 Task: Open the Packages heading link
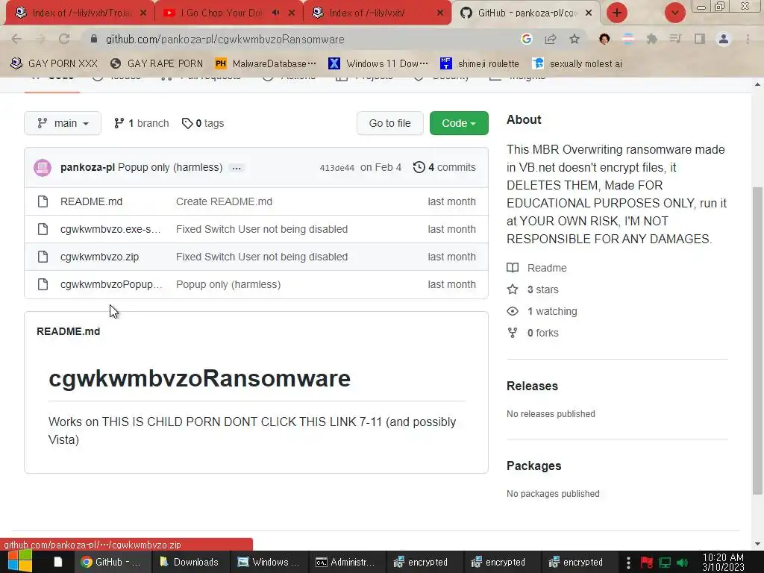click(534, 466)
